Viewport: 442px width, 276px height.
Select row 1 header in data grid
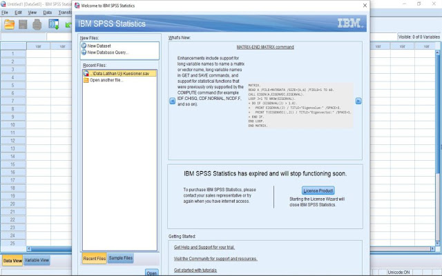click(x=13, y=54)
